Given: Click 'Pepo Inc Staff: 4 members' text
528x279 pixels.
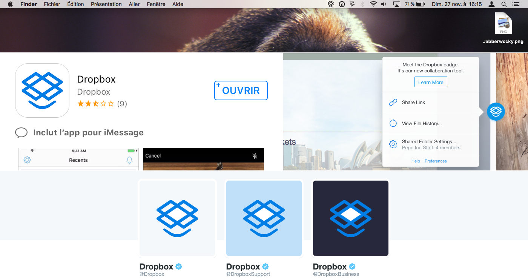Looking at the screenshot, I should point(431,148).
